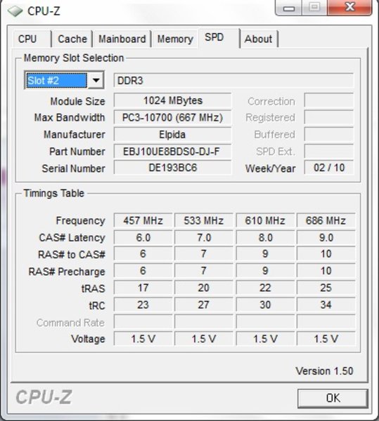Close the CPU-Z window
The image size is (379, 421).
point(349,7)
